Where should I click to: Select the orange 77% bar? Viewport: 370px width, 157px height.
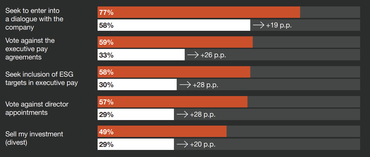[x=199, y=12]
